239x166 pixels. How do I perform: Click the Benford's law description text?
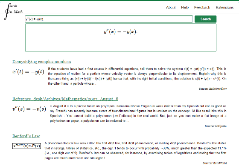(135, 151)
